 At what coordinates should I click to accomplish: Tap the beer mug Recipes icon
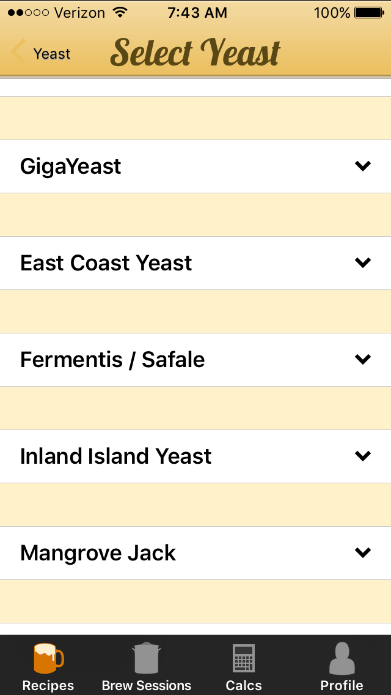pos(48,659)
